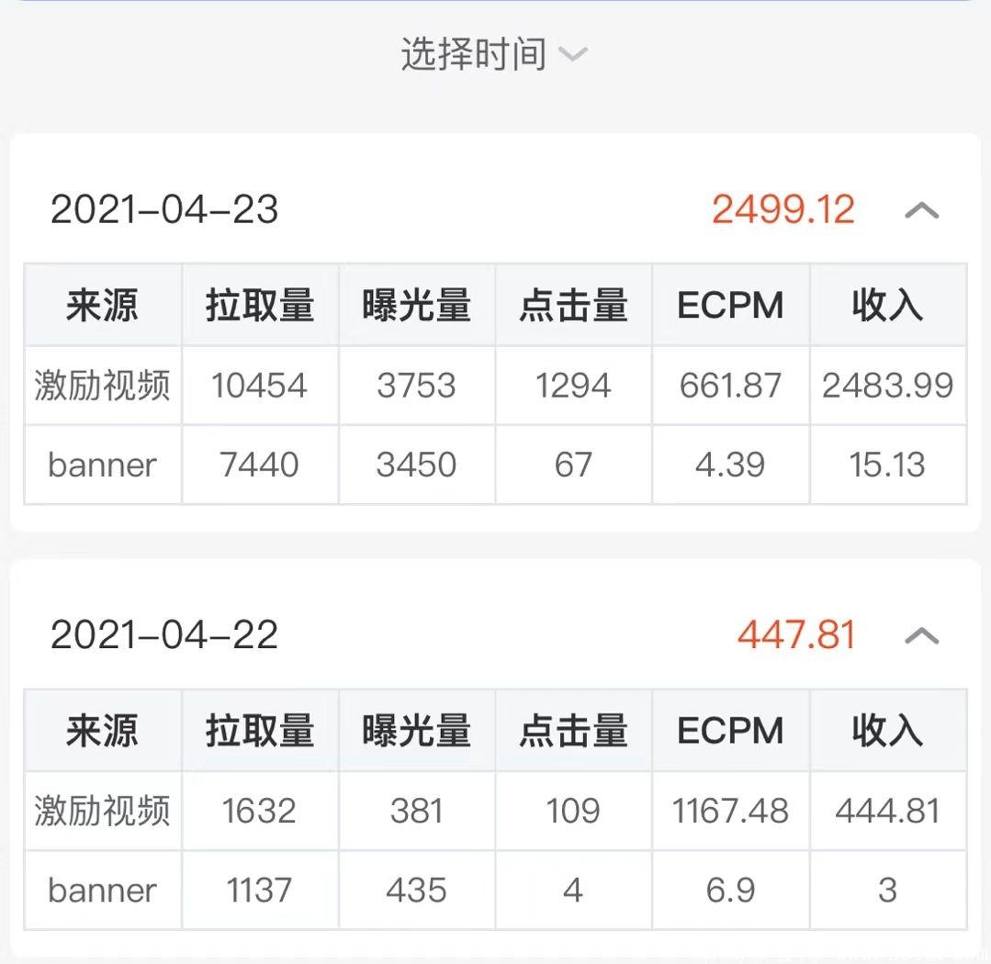Image resolution: width=991 pixels, height=964 pixels.
Task: Select the banner row in the April 22 table
Action: pyautogui.click(x=101, y=889)
